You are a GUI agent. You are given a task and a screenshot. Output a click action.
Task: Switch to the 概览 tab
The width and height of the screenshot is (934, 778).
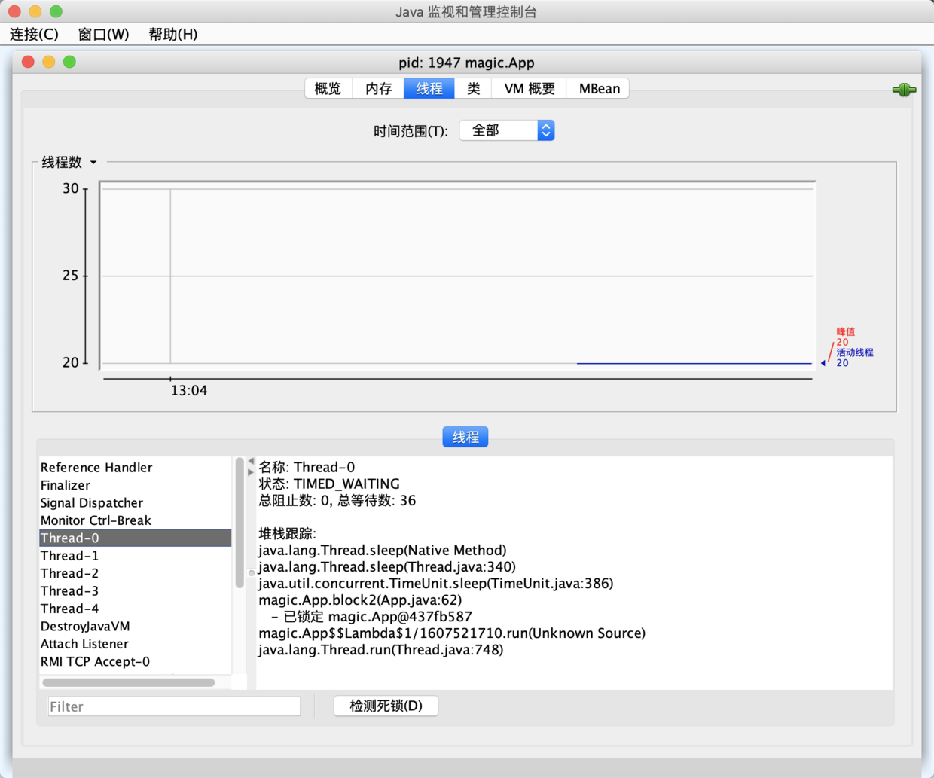tap(328, 88)
